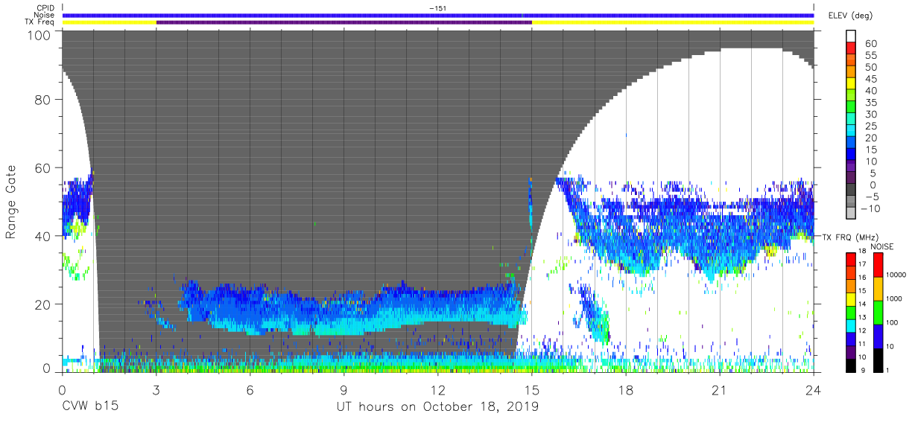This screenshot has width=915, height=422.
Task: Click the 100 tick on Range Gate axis
Action: [38, 36]
